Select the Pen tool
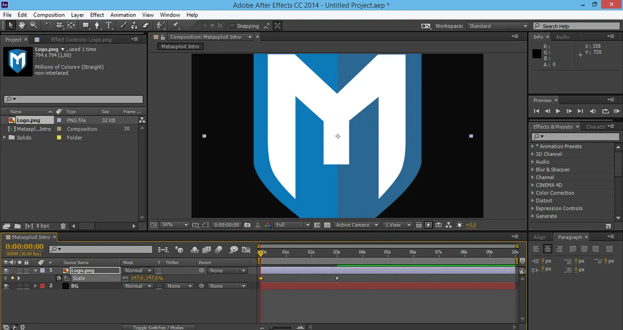Image resolution: width=623 pixels, height=330 pixels. point(97,25)
